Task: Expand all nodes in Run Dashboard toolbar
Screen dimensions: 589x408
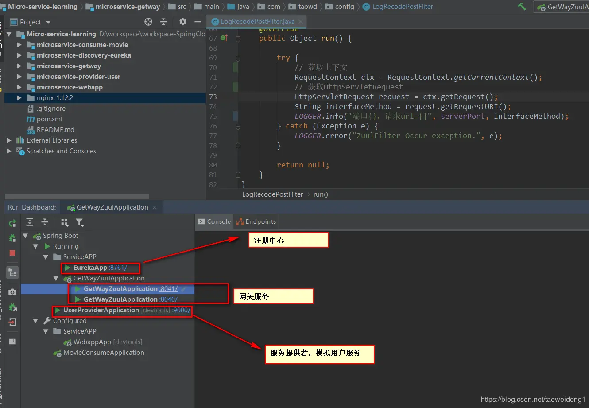Action: pyautogui.click(x=30, y=222)
